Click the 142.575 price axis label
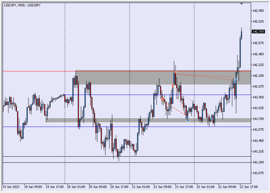 tap(258, 43)
